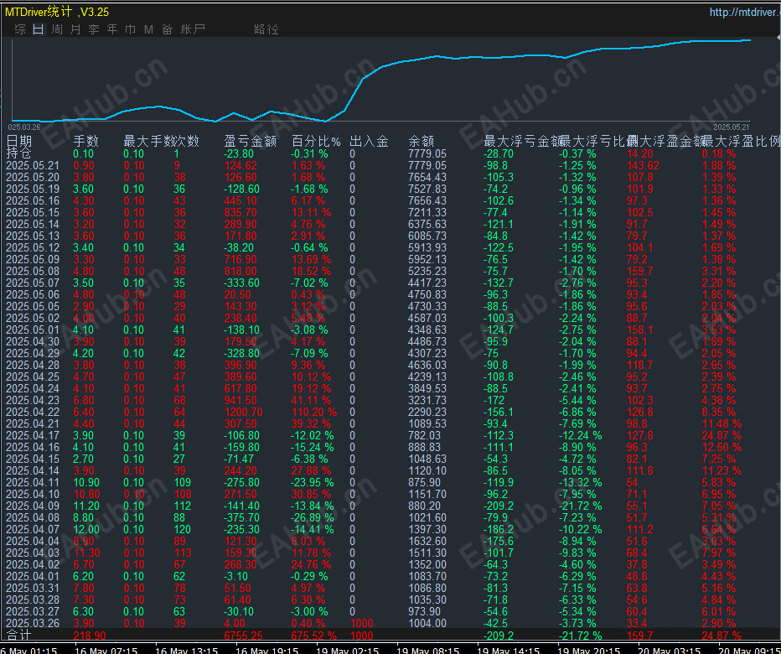Click profit value 1200.70
781x654 pixels.
pyautogui.click(x=243, y=413)
